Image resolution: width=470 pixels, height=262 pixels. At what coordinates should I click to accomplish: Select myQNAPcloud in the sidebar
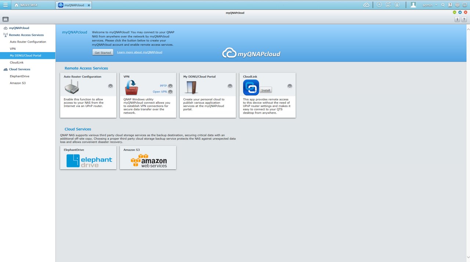coord(19,28)
